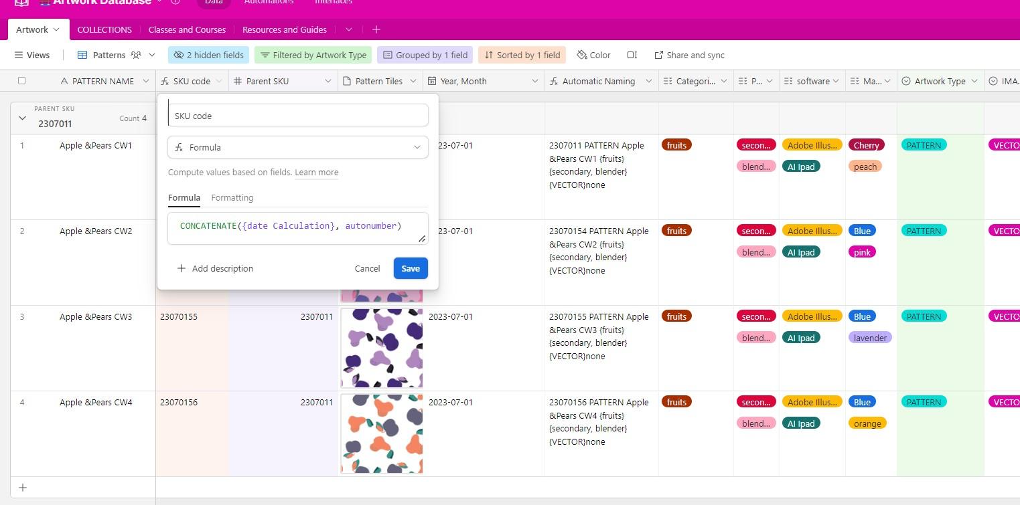Image resolution: width=1020 pixels, height=505 pixels.
Task: Click the Artwork Type single-select icon
Action: (906, 81)
